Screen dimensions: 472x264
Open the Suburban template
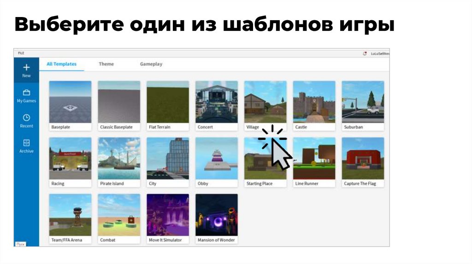363,106
